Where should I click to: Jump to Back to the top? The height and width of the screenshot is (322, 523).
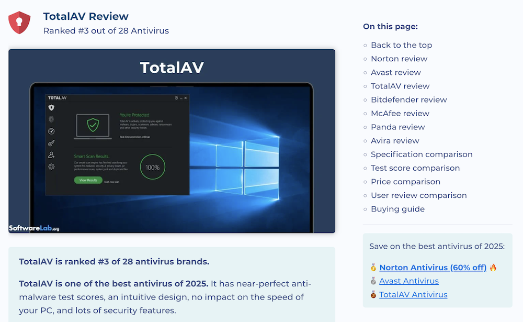401,45
